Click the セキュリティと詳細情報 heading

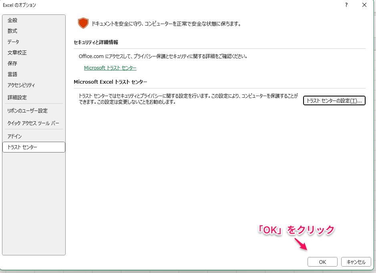(96, 42)
